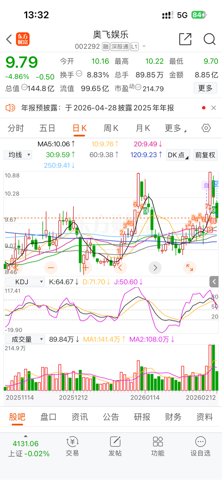Toggle 前复权 price adjustment

[x=205, y=155]
